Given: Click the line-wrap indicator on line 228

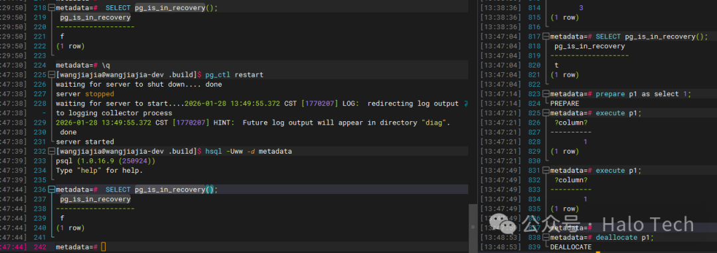Looking at the screenshot, I should coord(465,103).
